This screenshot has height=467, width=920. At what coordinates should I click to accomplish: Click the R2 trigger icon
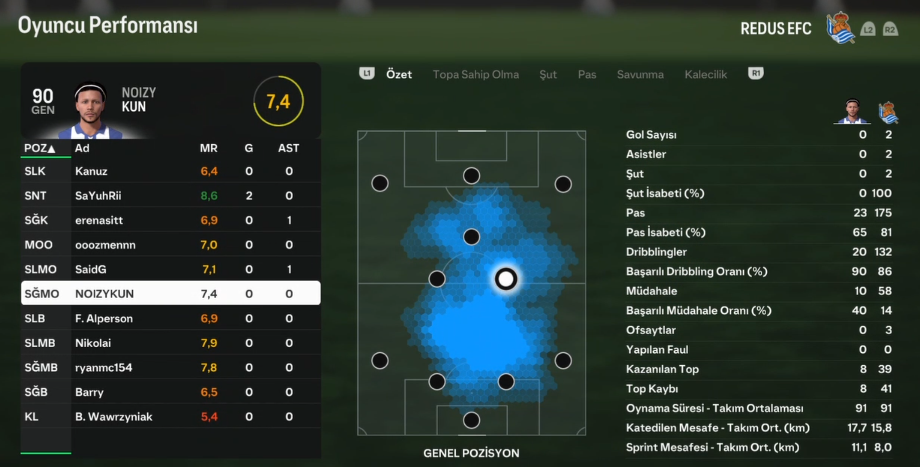click(890, 29)
